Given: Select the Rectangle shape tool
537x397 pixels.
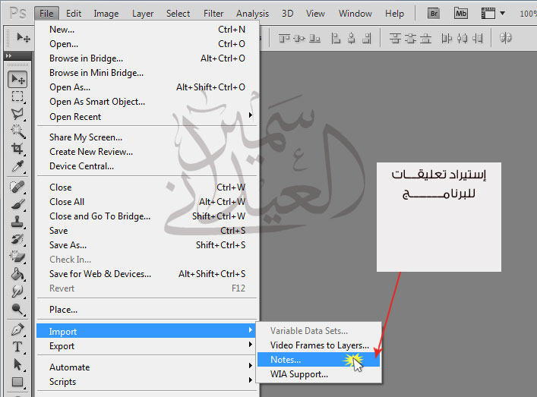Looking at the screenshot, I should tap(17, 382).
